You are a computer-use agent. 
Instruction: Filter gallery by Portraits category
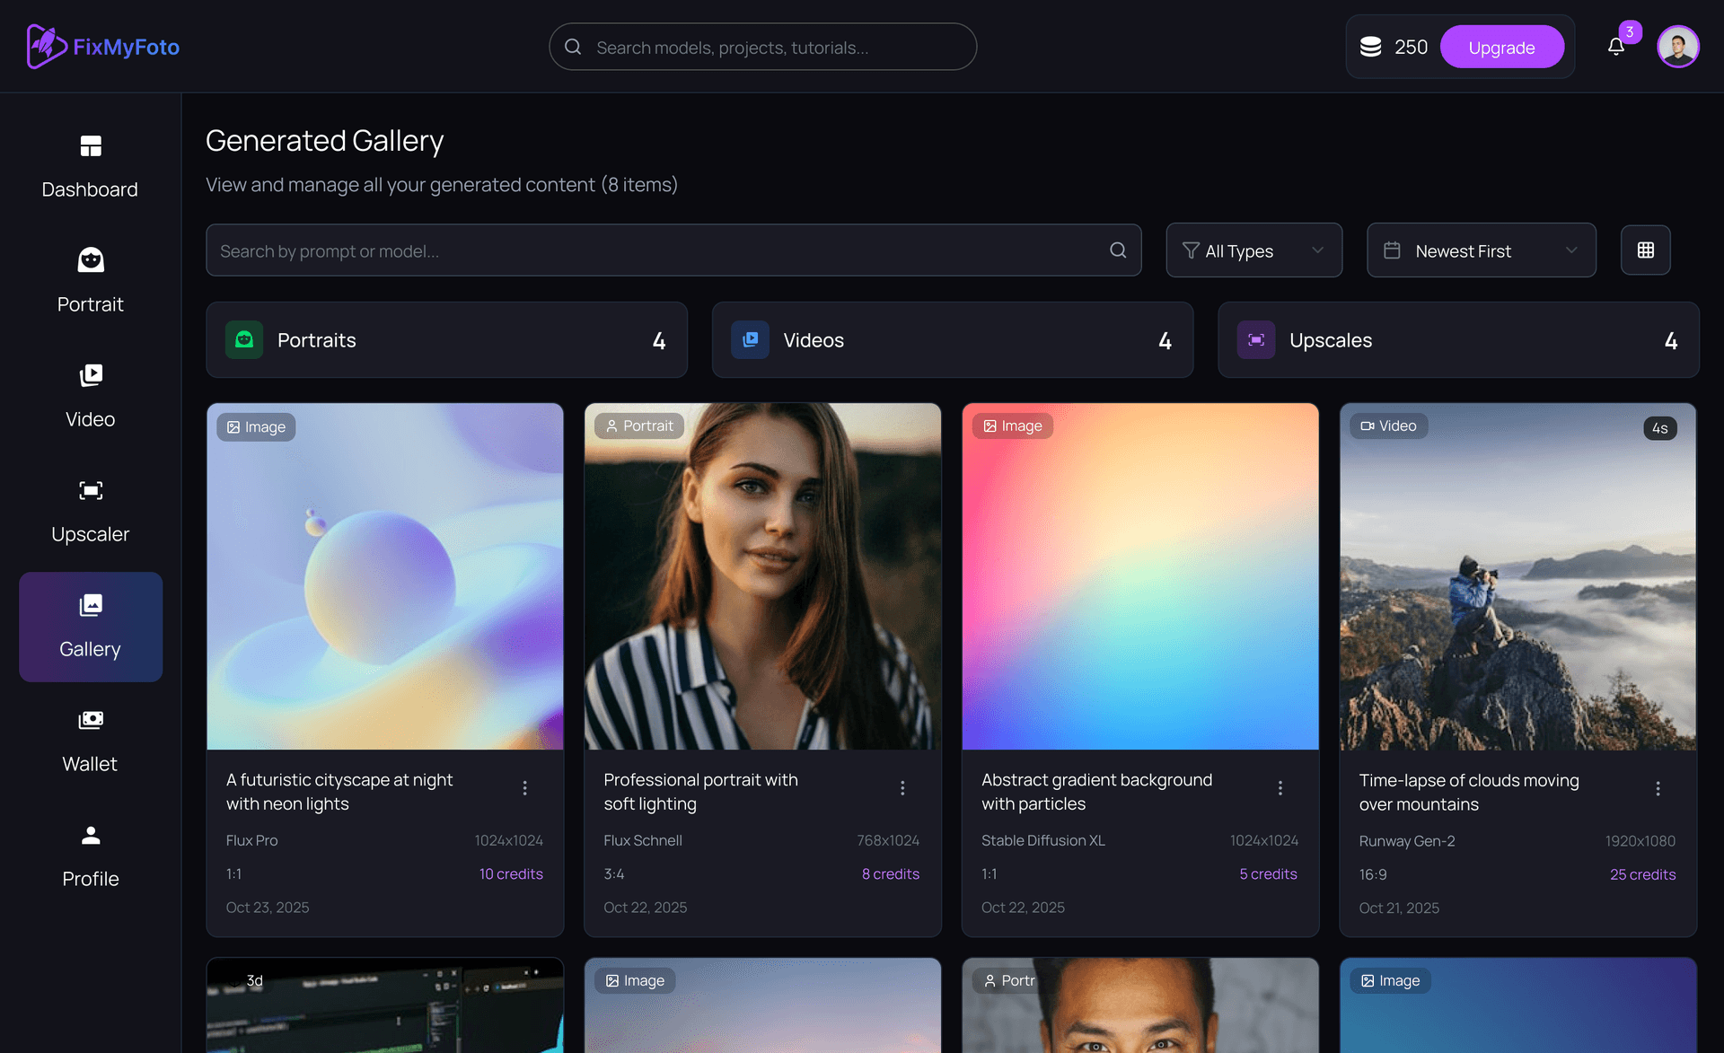(446, 340)
